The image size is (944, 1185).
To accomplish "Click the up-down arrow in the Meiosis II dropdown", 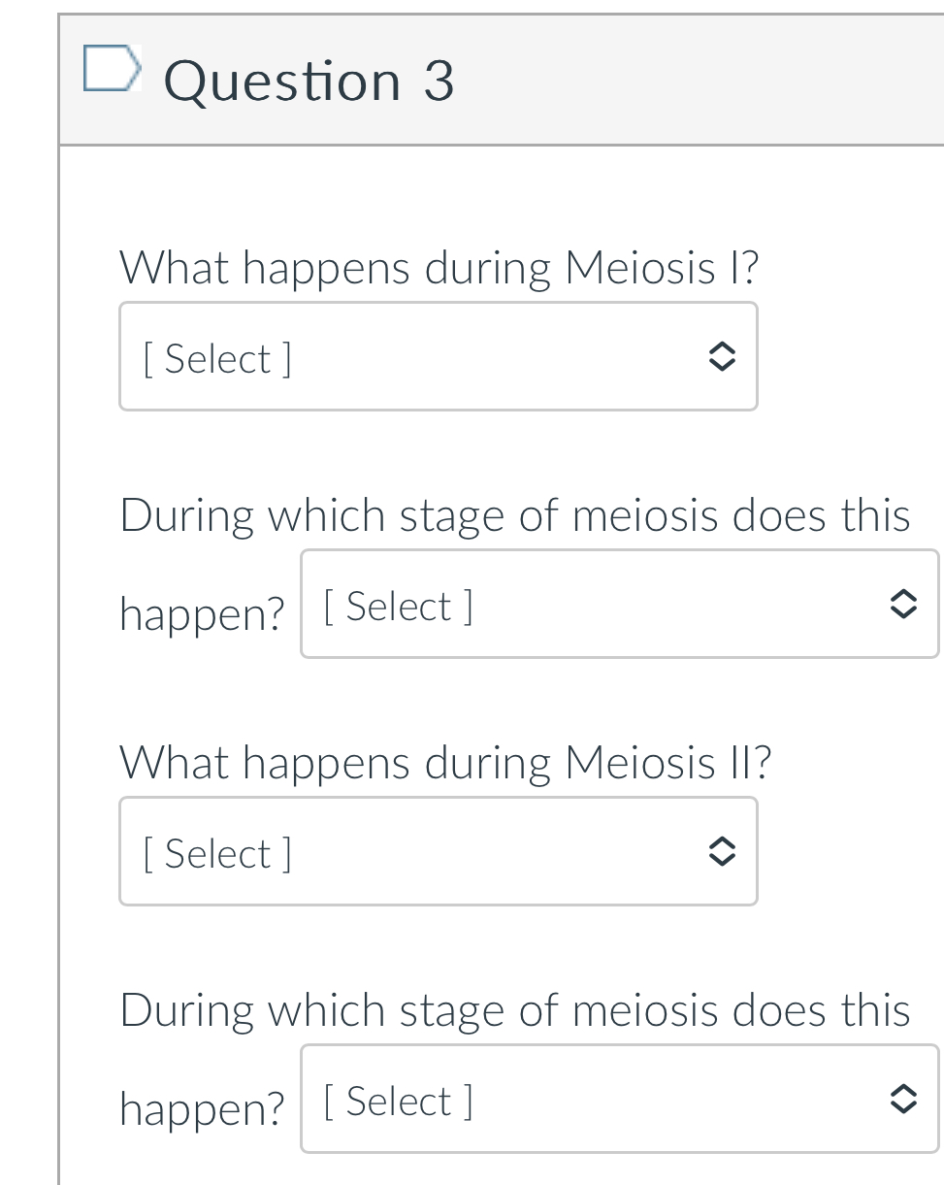I will pyautogui.click(x=720, y=853).
